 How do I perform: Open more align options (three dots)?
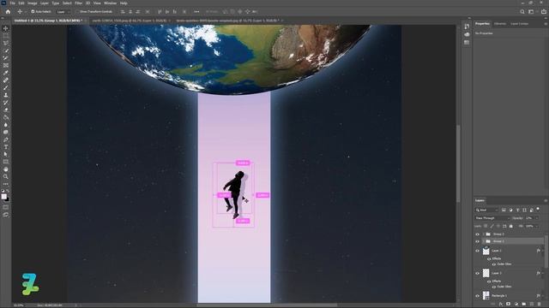(196, 11)
